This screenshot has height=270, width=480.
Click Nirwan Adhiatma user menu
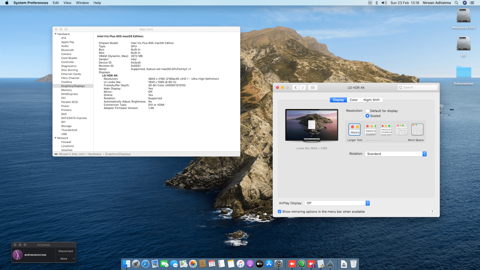[x=436, y=3]
